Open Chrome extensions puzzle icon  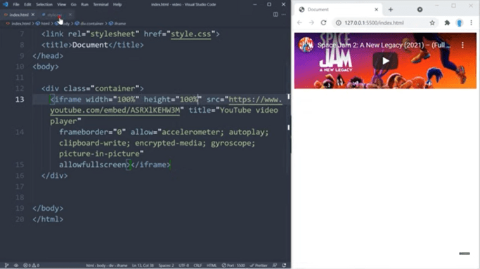click(x=447, y=23)
